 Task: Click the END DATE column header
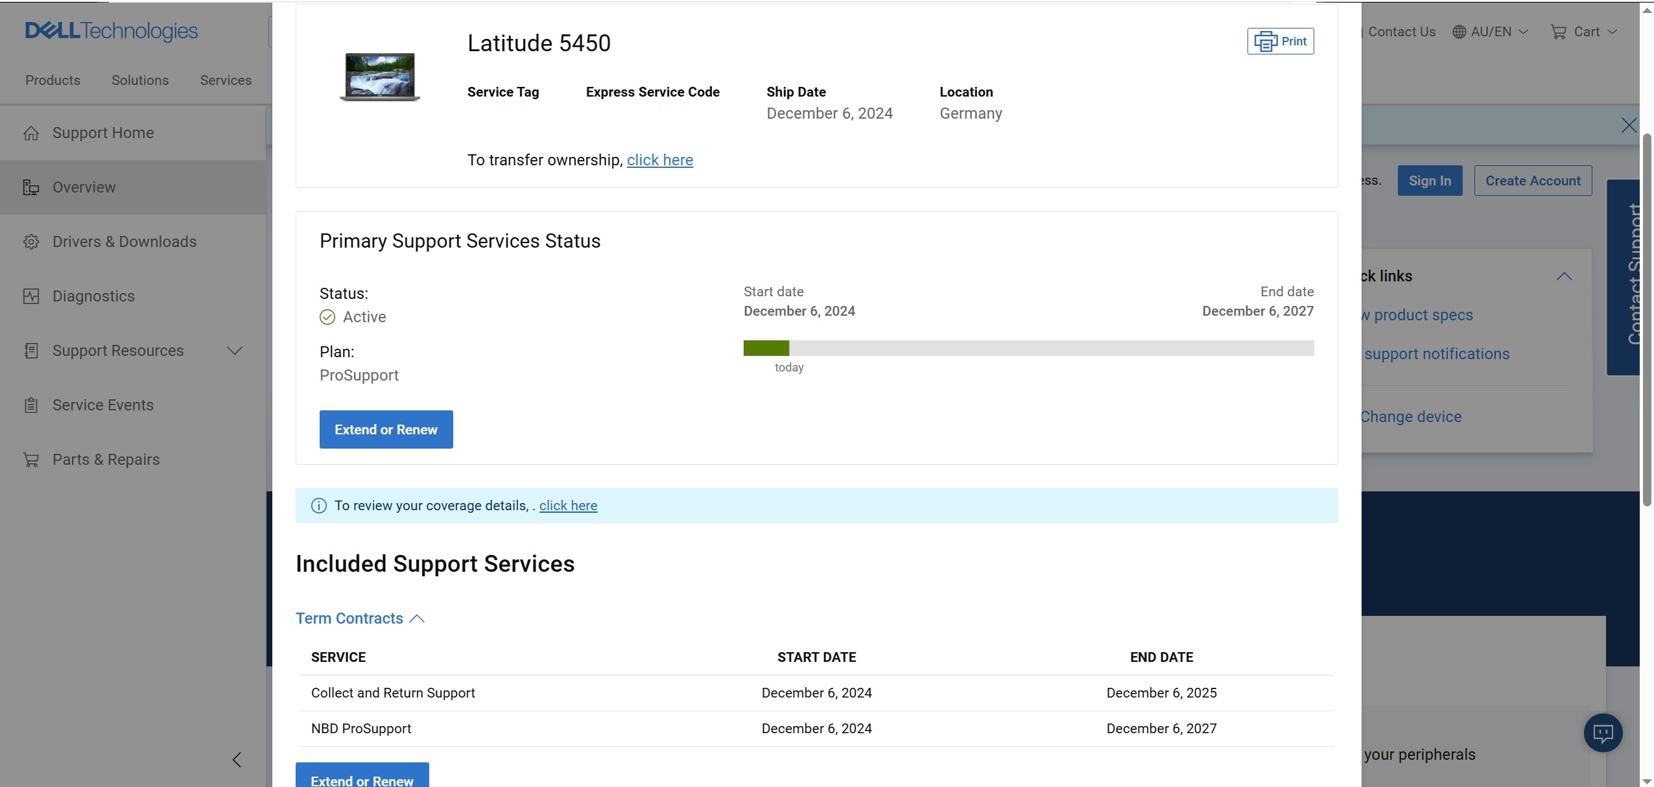coord(1161,657)
